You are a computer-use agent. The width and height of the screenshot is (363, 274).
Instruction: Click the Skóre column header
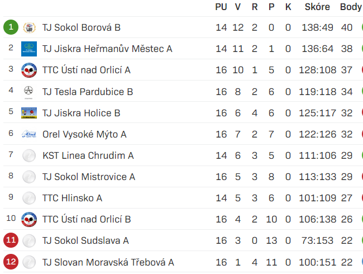pos(317,7)
